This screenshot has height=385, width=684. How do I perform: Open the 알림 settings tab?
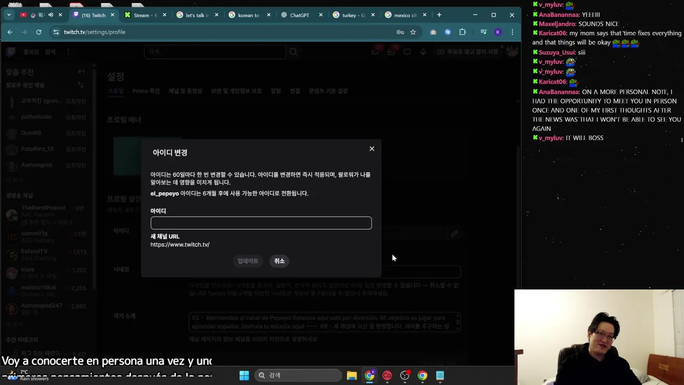coord(276,91)
